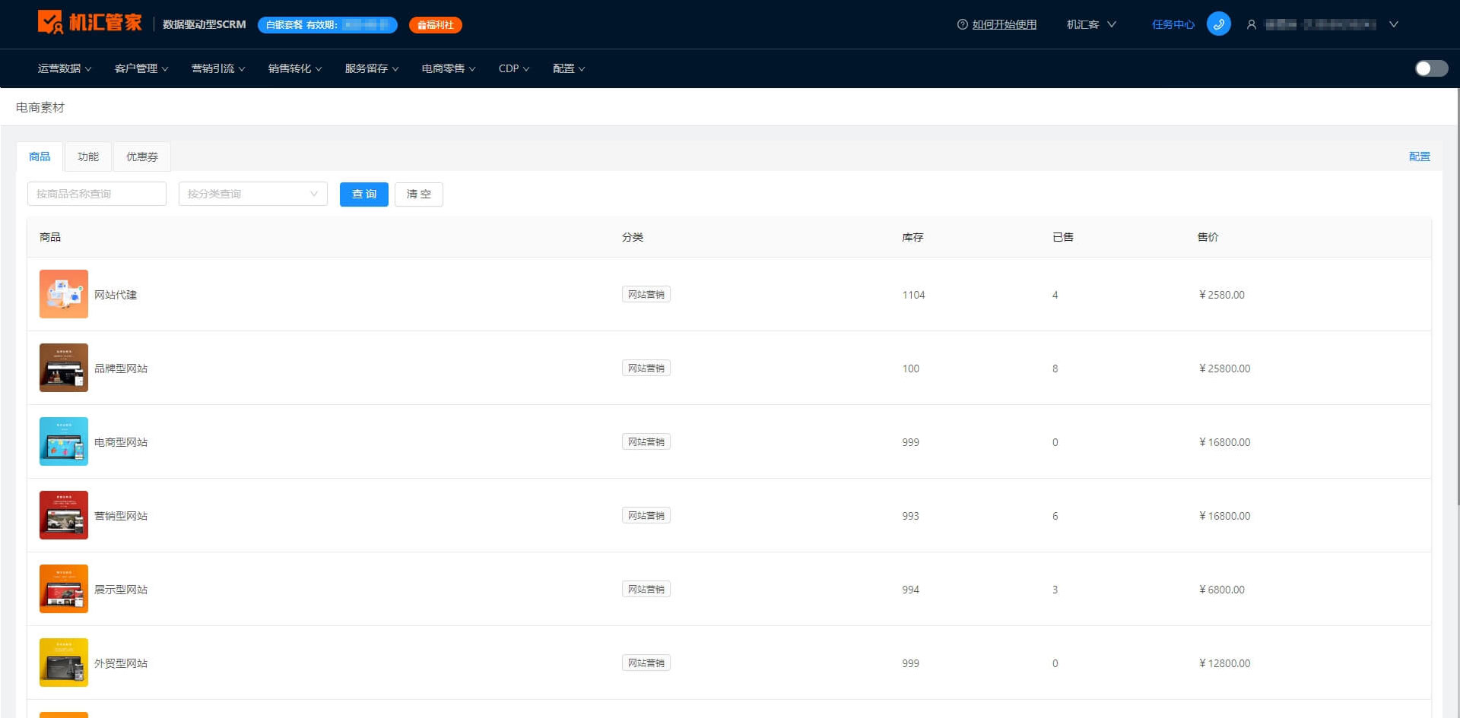Viewport: 1460px width, 718px height.
Task: Click the 网站营销 tag in 品牌型网站 row
Action: click(x=646, y=368)
